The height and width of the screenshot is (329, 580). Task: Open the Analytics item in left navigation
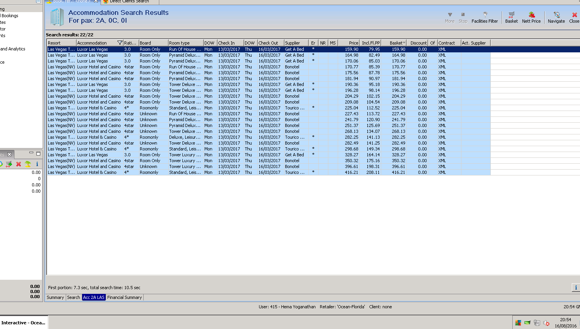13,49
